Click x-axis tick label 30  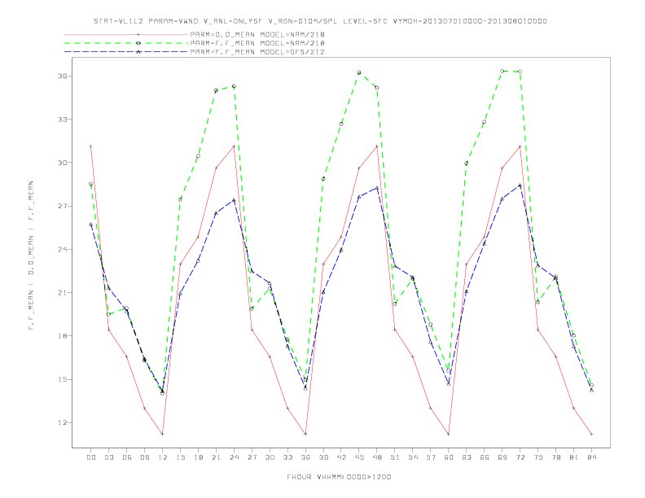pyautogui.click(x=270, y=457)
